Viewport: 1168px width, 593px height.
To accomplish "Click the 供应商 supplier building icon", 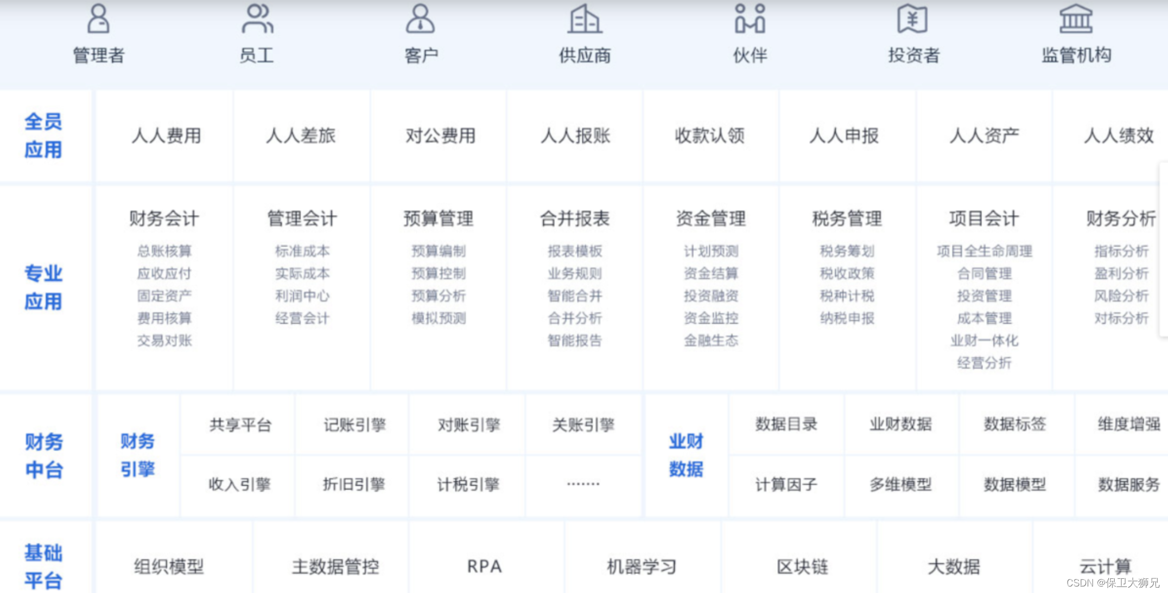I will [x=585, y=19].
